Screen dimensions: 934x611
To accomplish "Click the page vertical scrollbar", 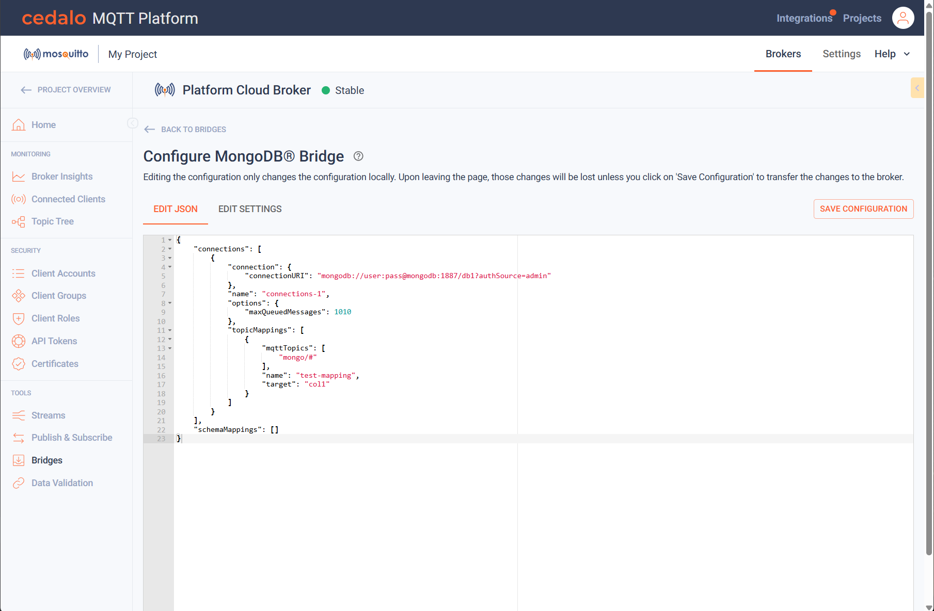I will point(929,284).
